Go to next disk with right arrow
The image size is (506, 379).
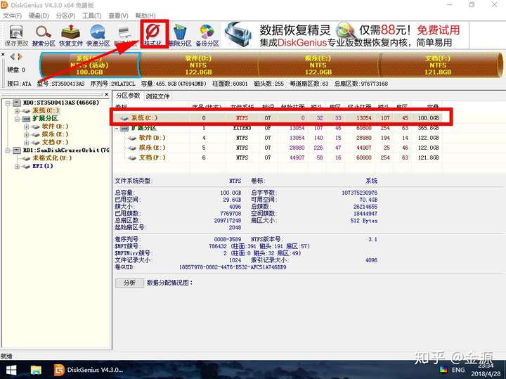[x=20, y=57]
